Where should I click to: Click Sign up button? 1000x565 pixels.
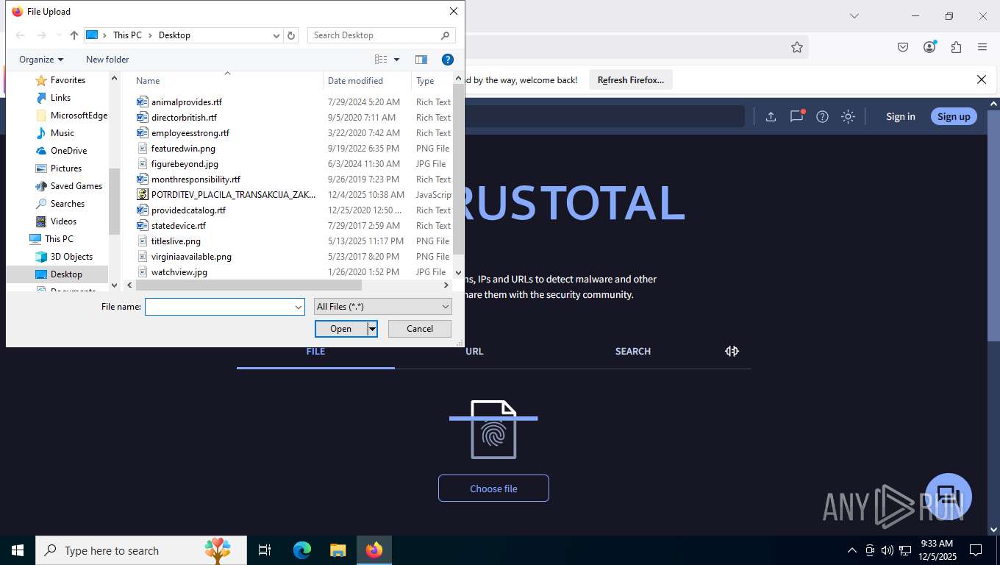click(954, 116)
